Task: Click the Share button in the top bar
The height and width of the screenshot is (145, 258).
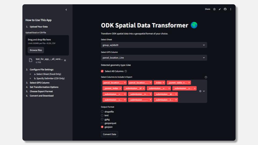Action: pyautogui.click(x=207, y=9)
